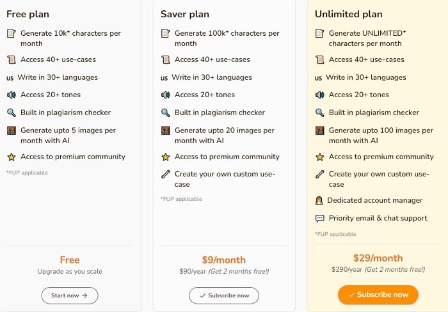The height and width of the screenshot is (312, 448).
Task: Click the wrench icon in Saver plan
Action: tap(166, 175)
